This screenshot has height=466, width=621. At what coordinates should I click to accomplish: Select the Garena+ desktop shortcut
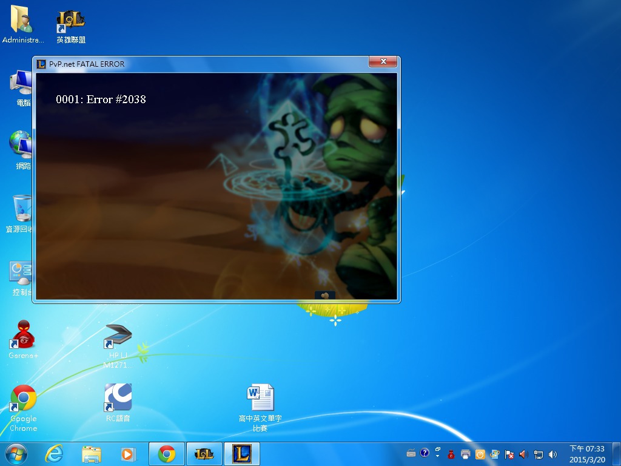[24, 340]
